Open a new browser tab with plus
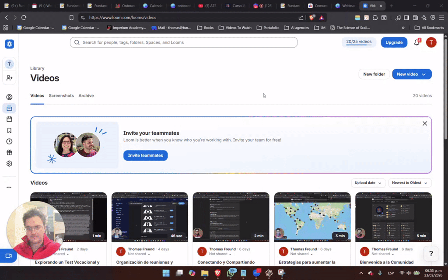Viewport: 448px width, 280px height. coord(392,6)
